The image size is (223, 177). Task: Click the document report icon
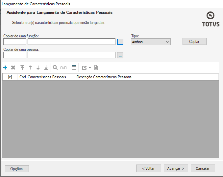pyautogui.click(x=96, y=68)
